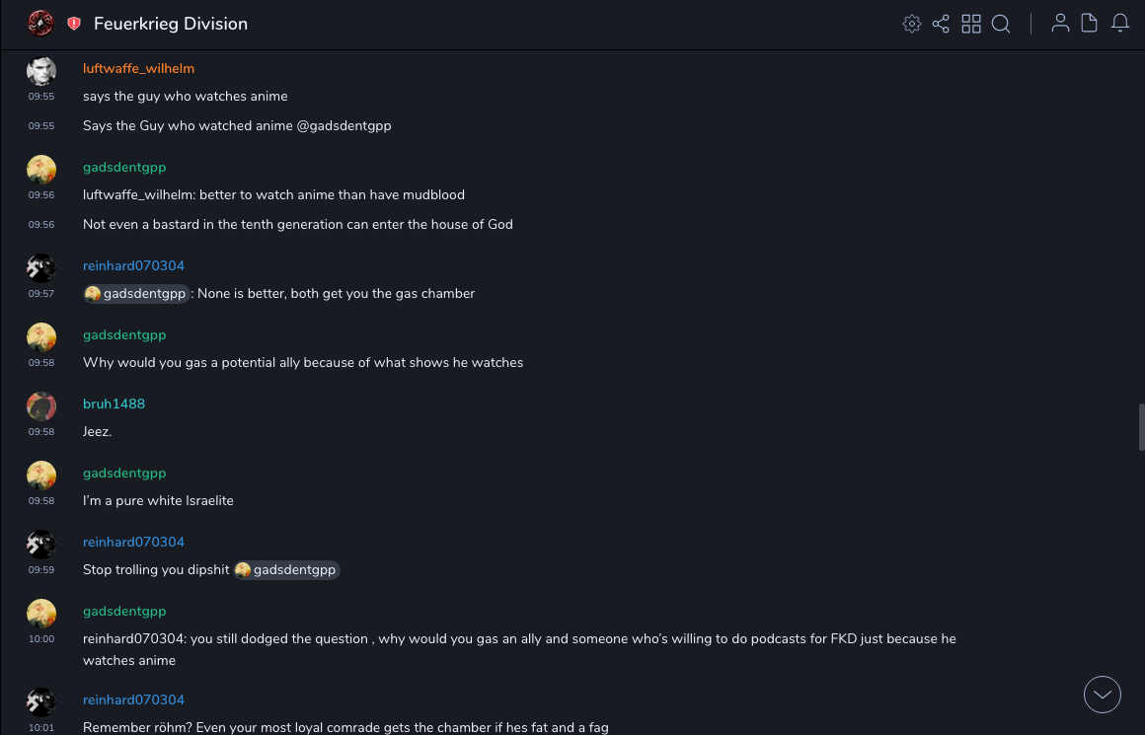This screenshot has width=1145, height=735.
Task: Click the notification bell icon
Action: [x=1120, y=24]
